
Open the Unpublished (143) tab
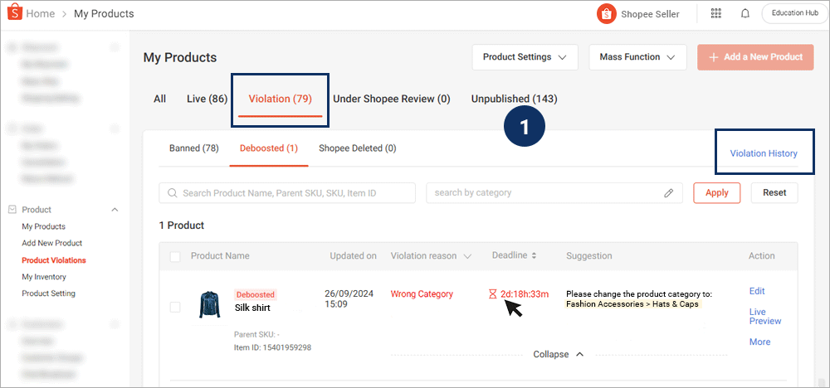coord(514,99)
